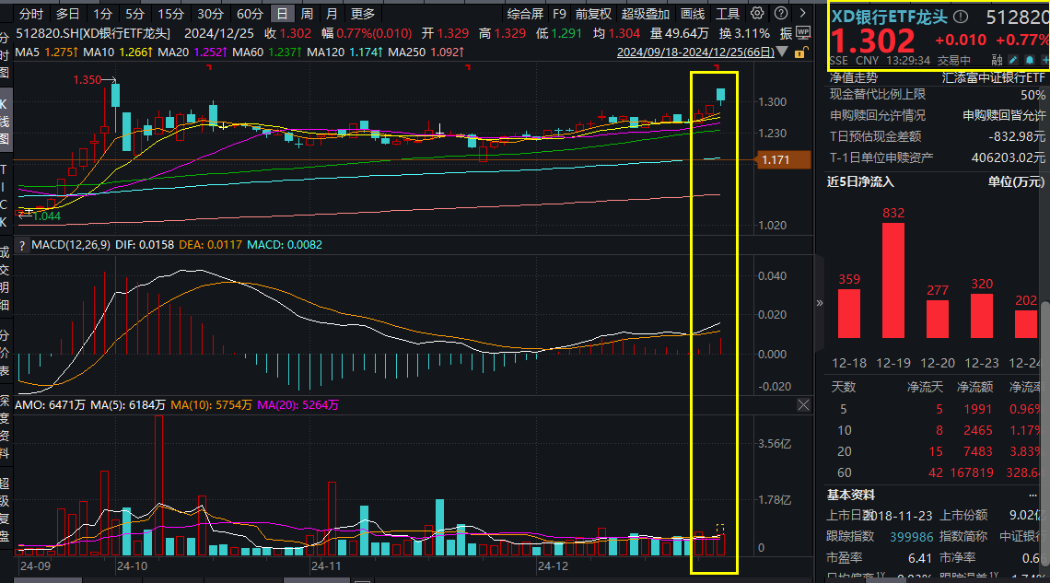This screenshot has width=1050, height=583.
Task: Click the bell alert icon under price
Action: 1029,60
